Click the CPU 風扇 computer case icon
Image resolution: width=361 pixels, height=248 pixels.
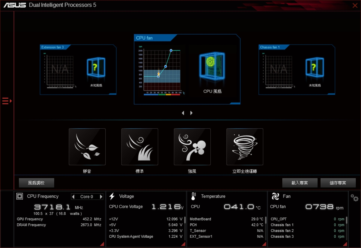[212, 66]
